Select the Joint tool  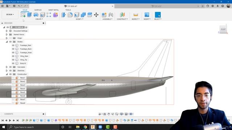[x=111, y=15]
